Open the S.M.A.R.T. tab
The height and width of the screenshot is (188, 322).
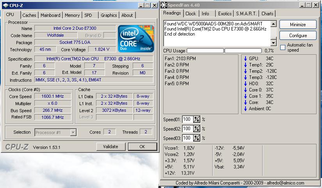[x=246, y=14]
